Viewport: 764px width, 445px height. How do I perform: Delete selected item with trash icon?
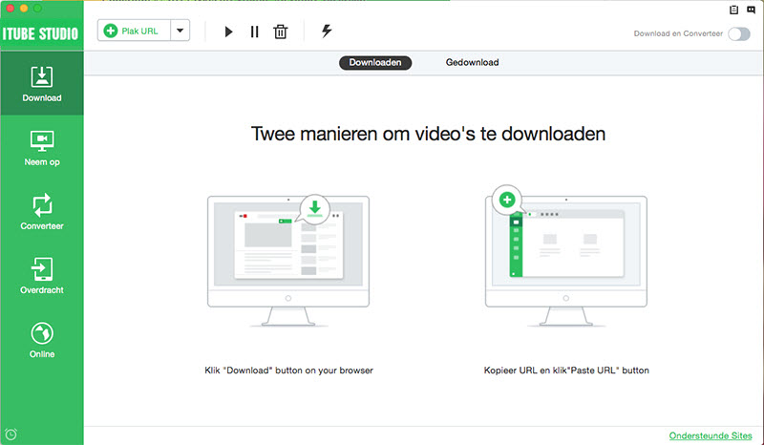281,32
